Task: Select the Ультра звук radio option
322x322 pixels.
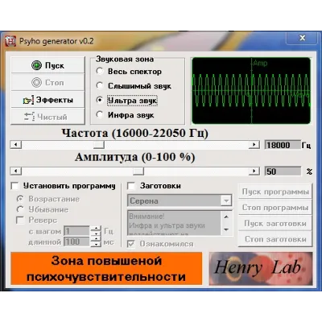Action: pos(126,101)
